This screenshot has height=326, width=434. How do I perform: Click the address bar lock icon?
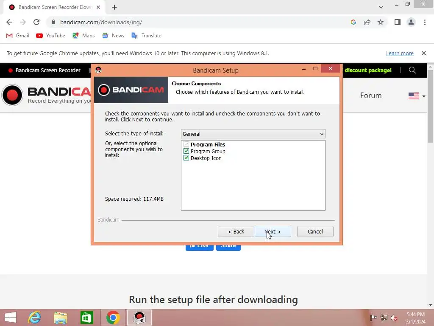53,22
